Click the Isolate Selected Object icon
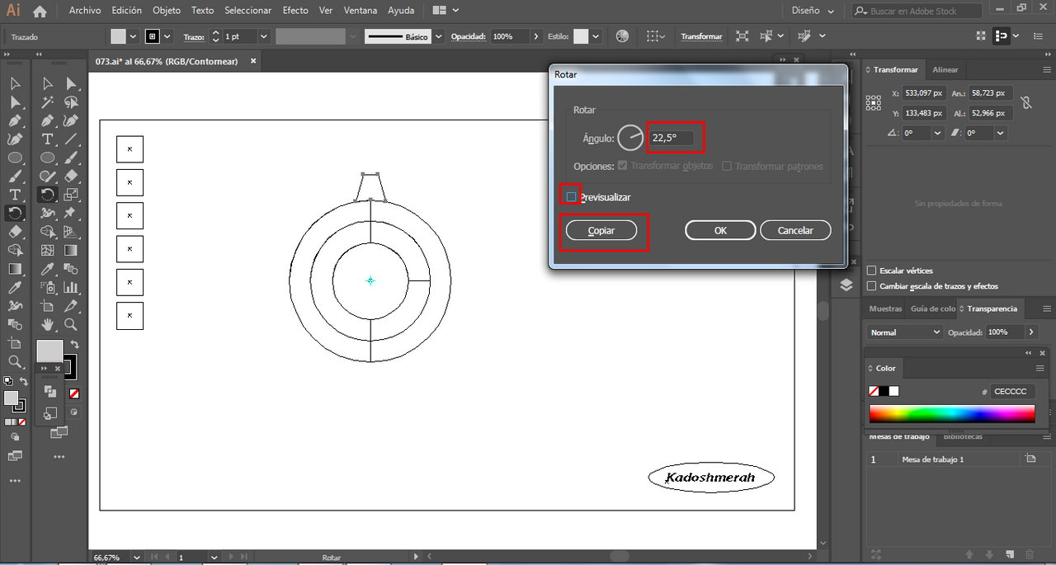 coord(742,36)
